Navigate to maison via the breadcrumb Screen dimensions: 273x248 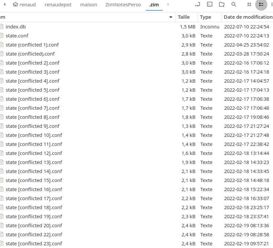pyautogui.click(x=88, y=4)
